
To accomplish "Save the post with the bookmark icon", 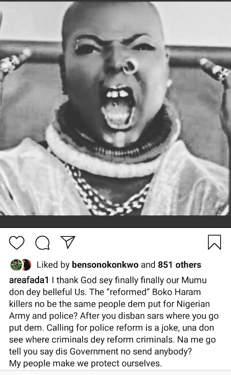I will pos(214,242).
